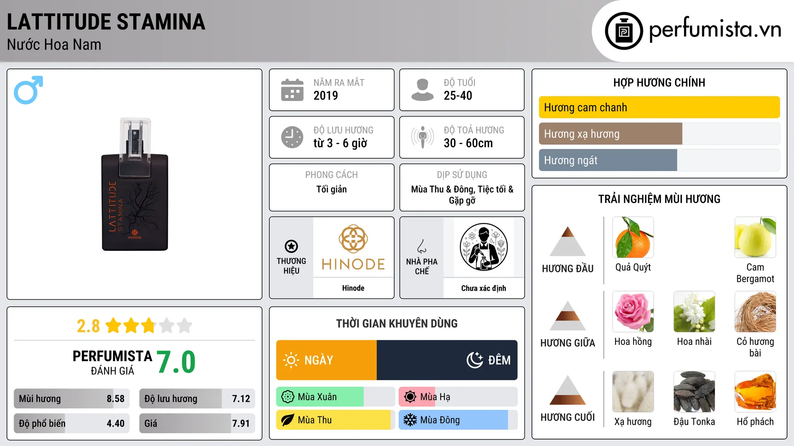Click the Mùa Hạ season bar
794x446 pixels.
click(x=458, y=397)
